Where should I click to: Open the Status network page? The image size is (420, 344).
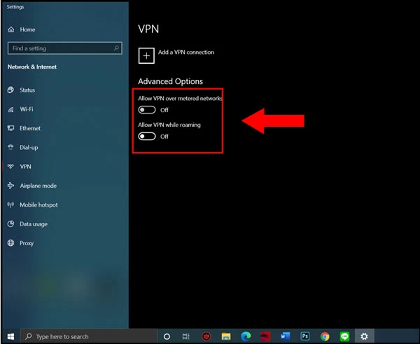coord(27,90)
